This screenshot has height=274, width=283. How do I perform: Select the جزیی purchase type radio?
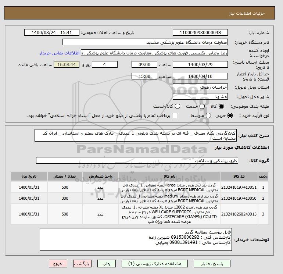pos(230,115)
